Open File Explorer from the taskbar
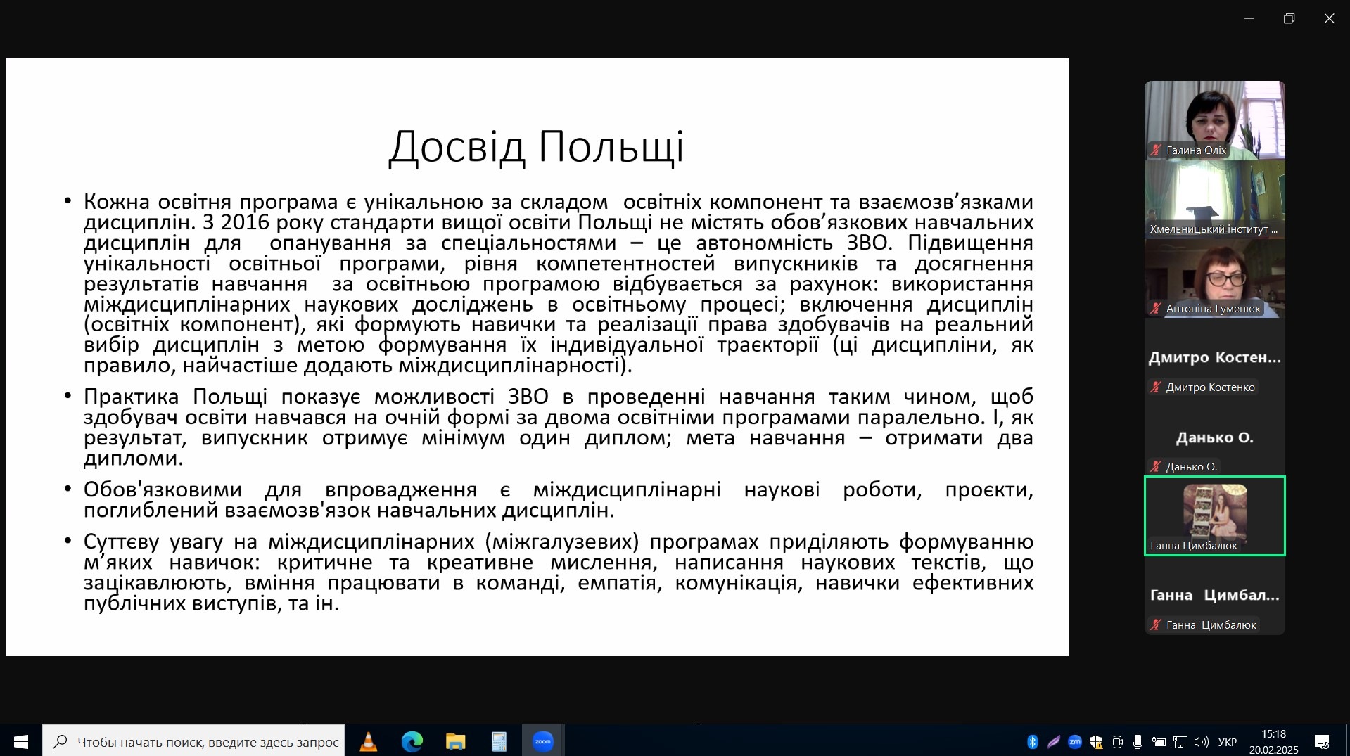The image size is (1350, 756). (x=455, y=741)
